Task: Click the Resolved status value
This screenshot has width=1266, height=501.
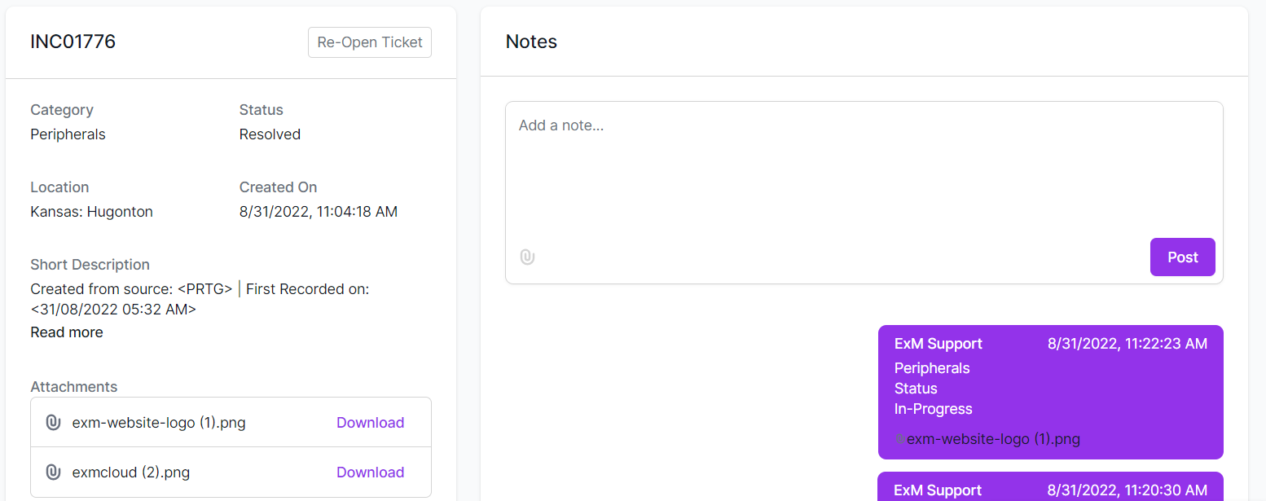Action: pyautogui.click(x=270, y=134)
